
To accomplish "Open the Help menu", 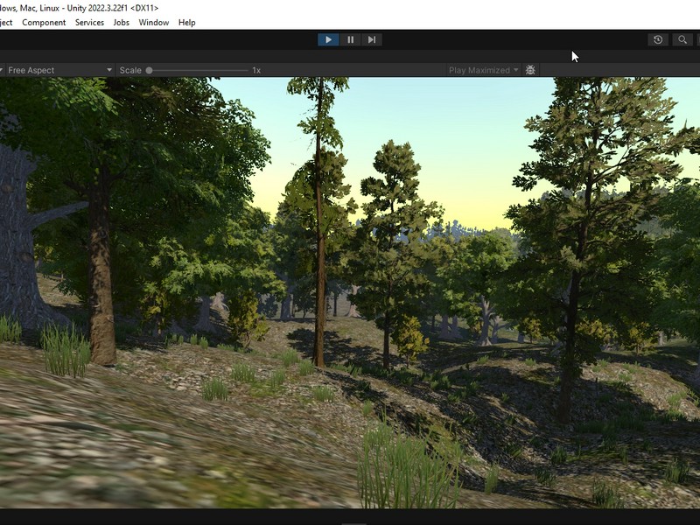I will (x=186, y=22).
